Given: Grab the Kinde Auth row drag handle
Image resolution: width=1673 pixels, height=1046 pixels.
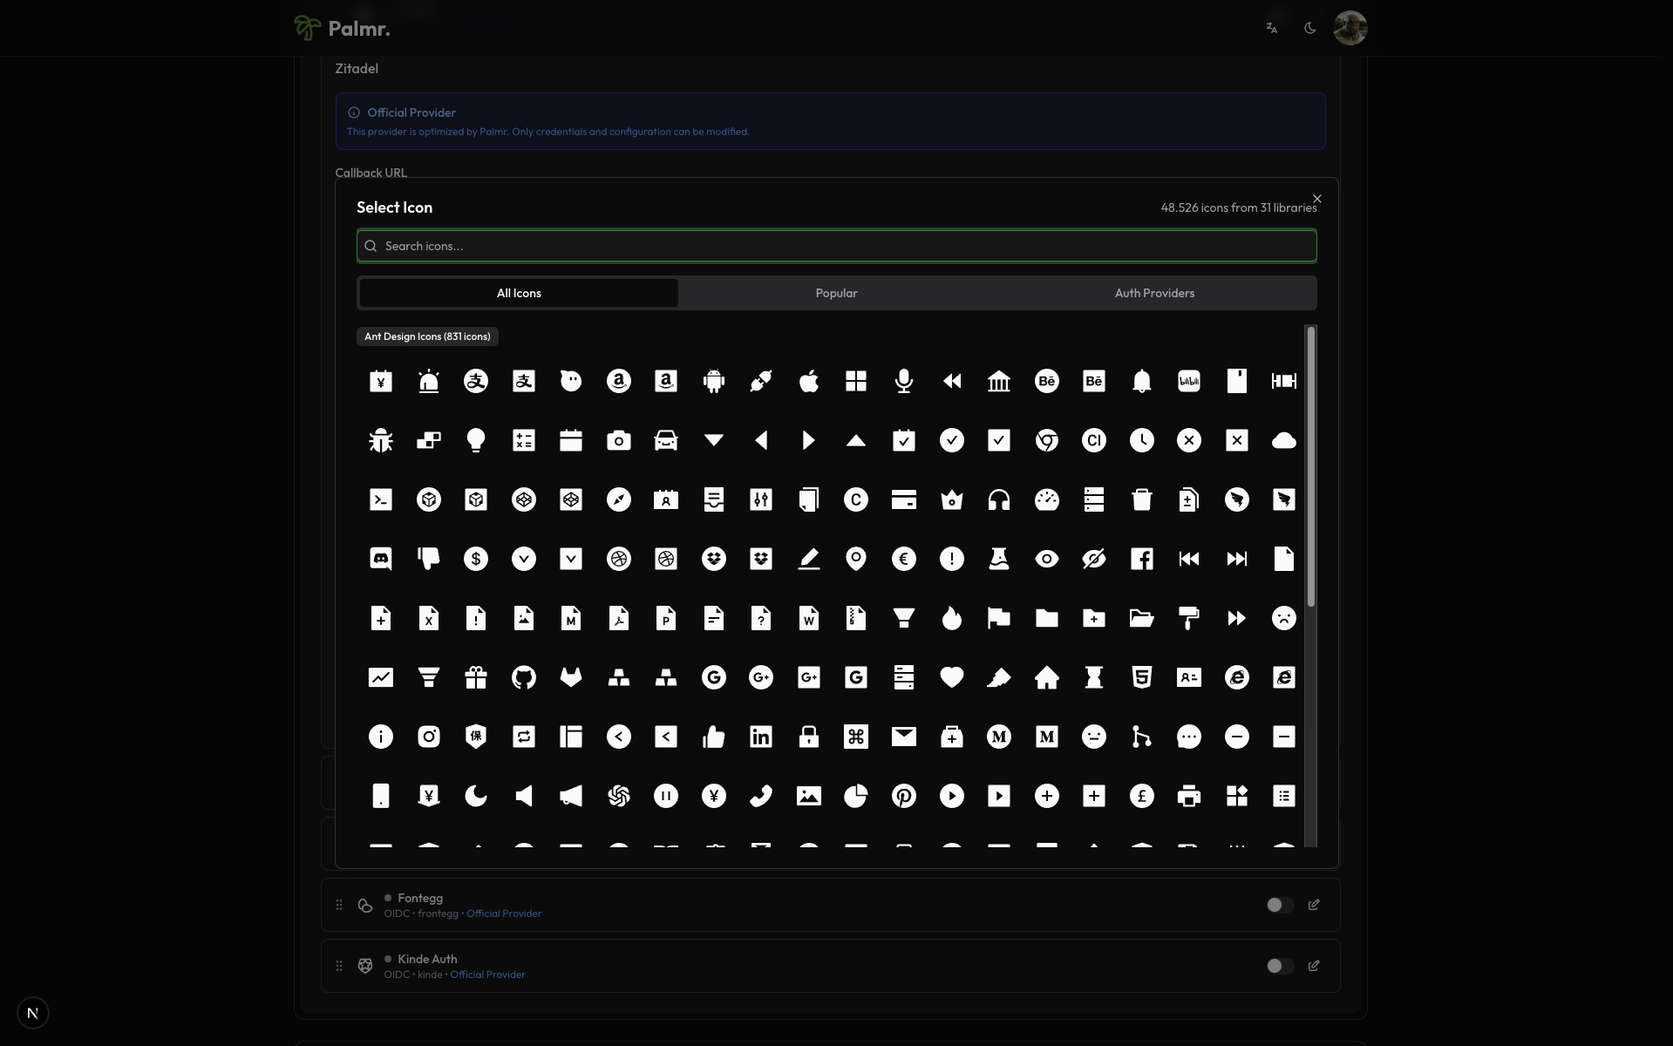Looking at the screenshot, I should (339, 966).
